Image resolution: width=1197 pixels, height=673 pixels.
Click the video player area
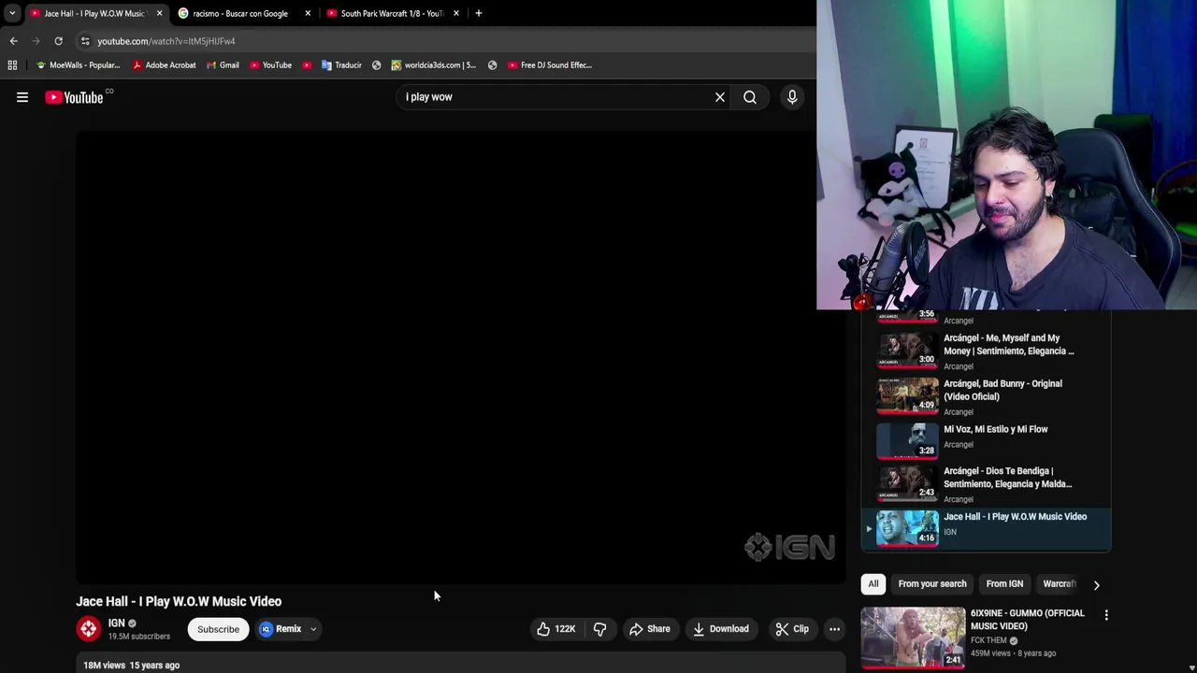[461, 359]
